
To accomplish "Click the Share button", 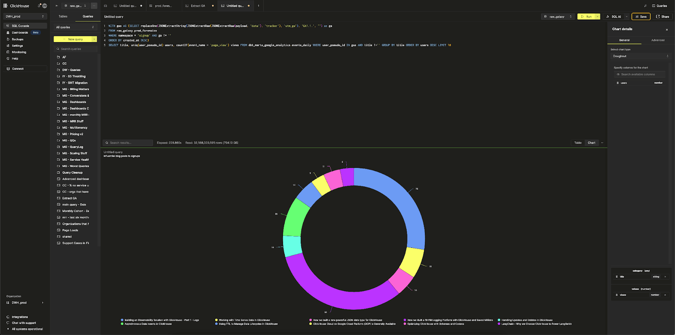I will tap(662, 17).
